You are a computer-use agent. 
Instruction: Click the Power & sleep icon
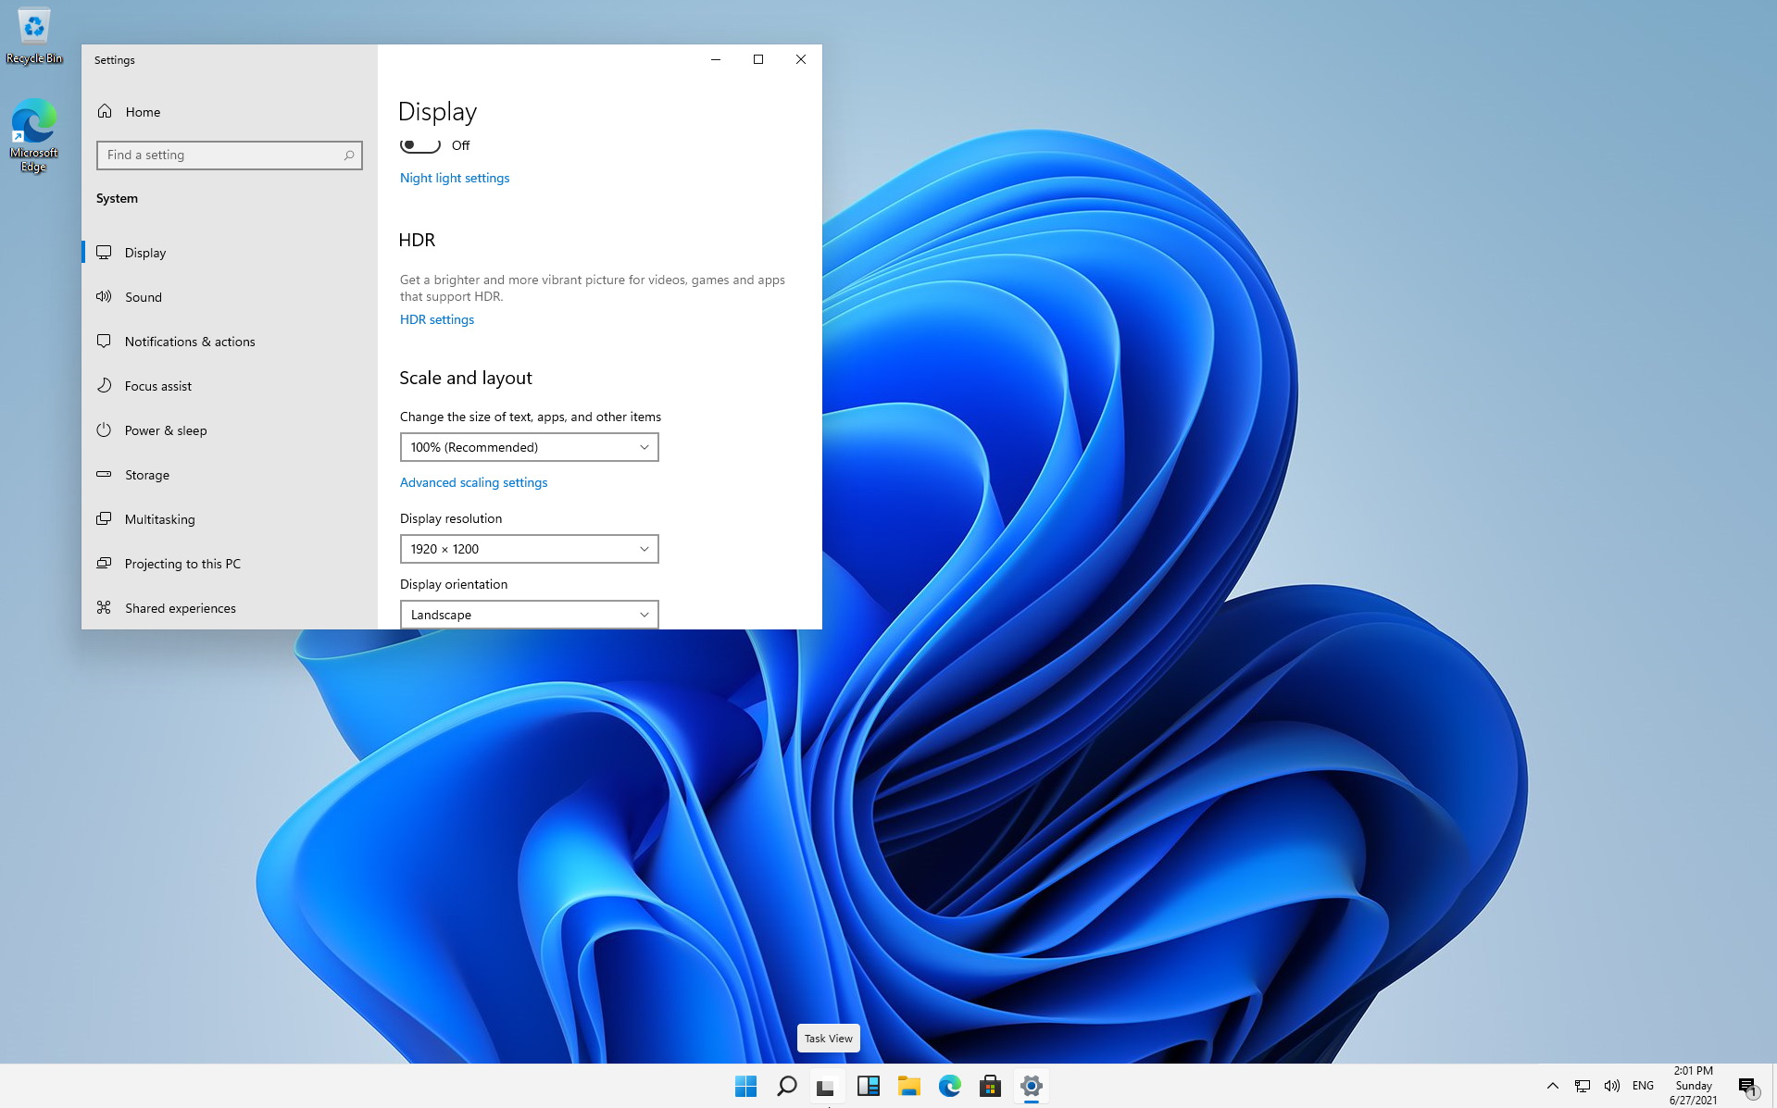point(105,430)
